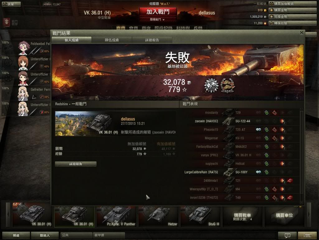Click the second achievement medal with tanks
The image size is (319, 240).
point(228,86)
